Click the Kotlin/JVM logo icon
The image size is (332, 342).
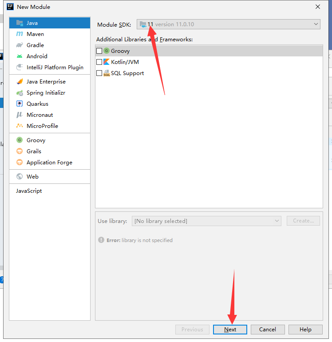click(x=107, y=62)
